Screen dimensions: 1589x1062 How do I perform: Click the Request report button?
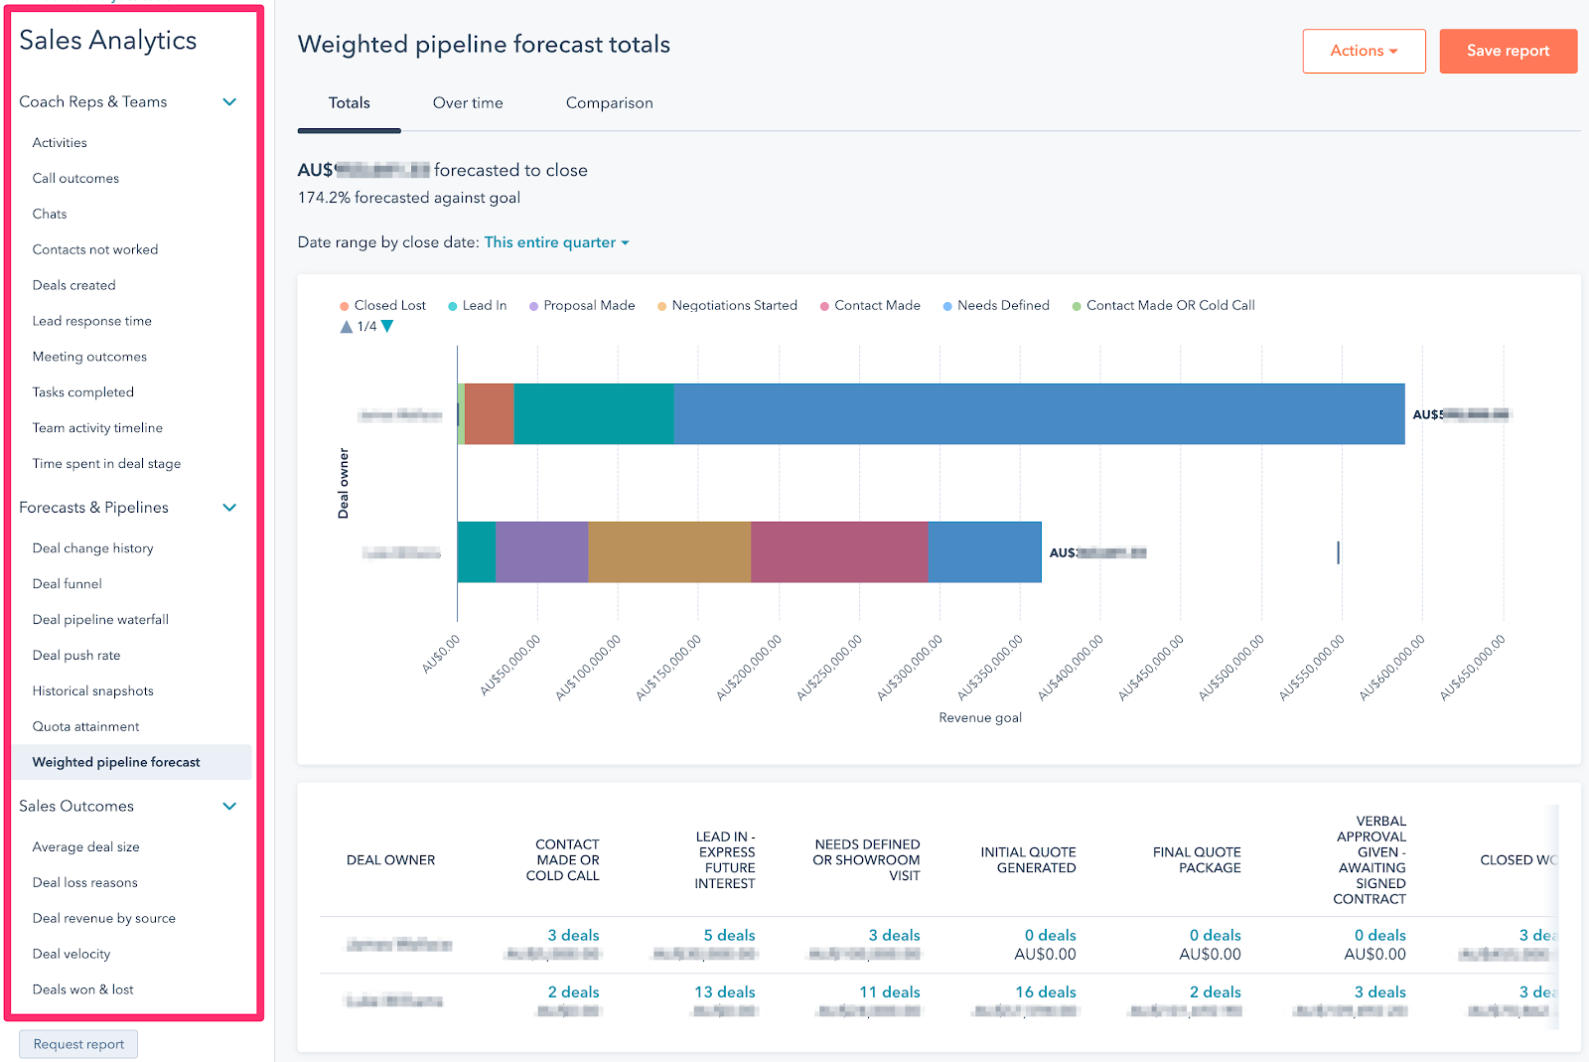click(78, 1044)
